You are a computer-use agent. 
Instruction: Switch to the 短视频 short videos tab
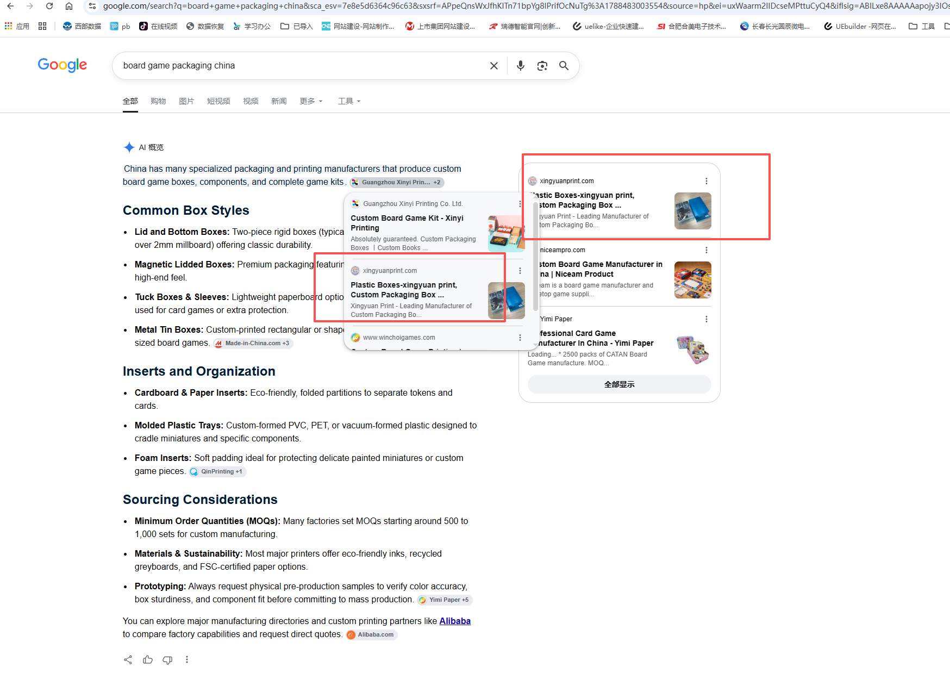click(x=218, y=101)
